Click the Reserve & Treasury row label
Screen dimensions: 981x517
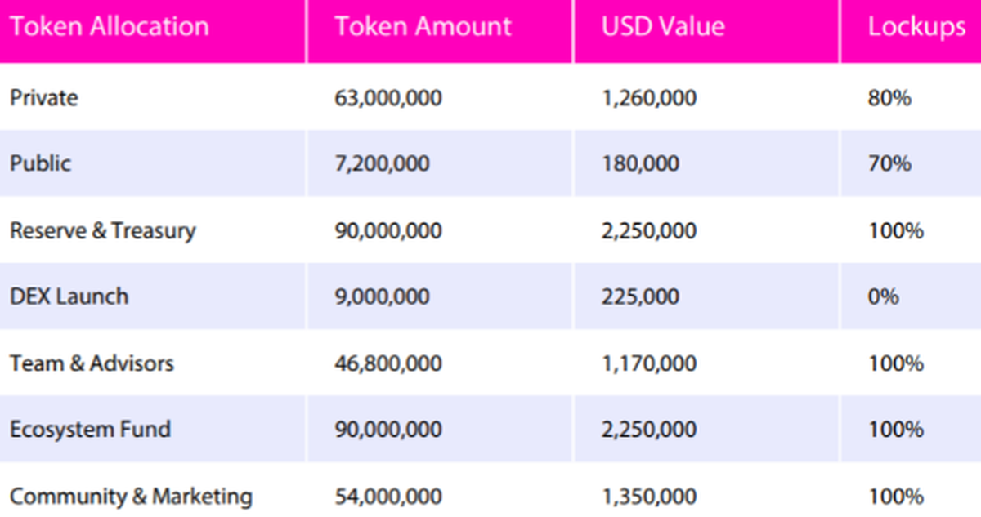[103, 230]
